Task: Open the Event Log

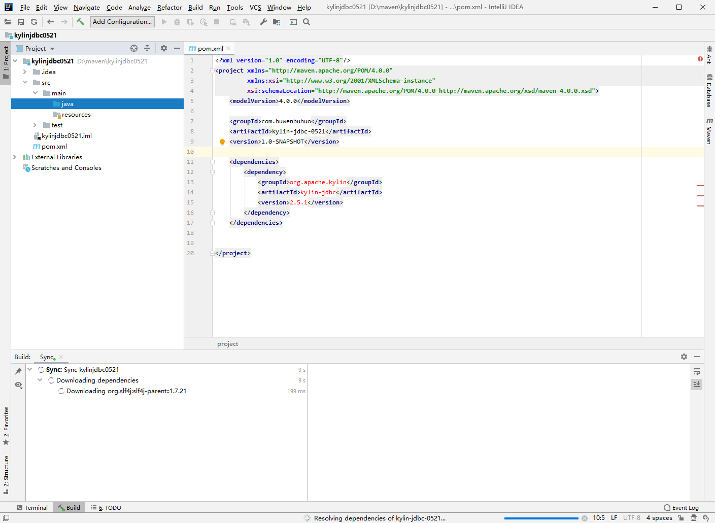Action: coord(681,507)
